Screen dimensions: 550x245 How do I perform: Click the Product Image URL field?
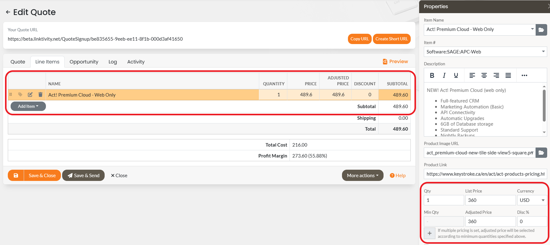[479, 153]
